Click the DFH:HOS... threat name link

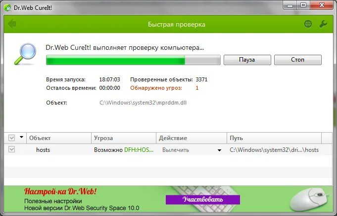point(139,150)
